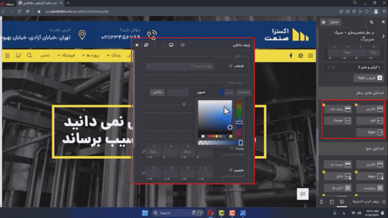Open publish settings gear icon
This screenshot has width=388, height=218.
point(324,22)
